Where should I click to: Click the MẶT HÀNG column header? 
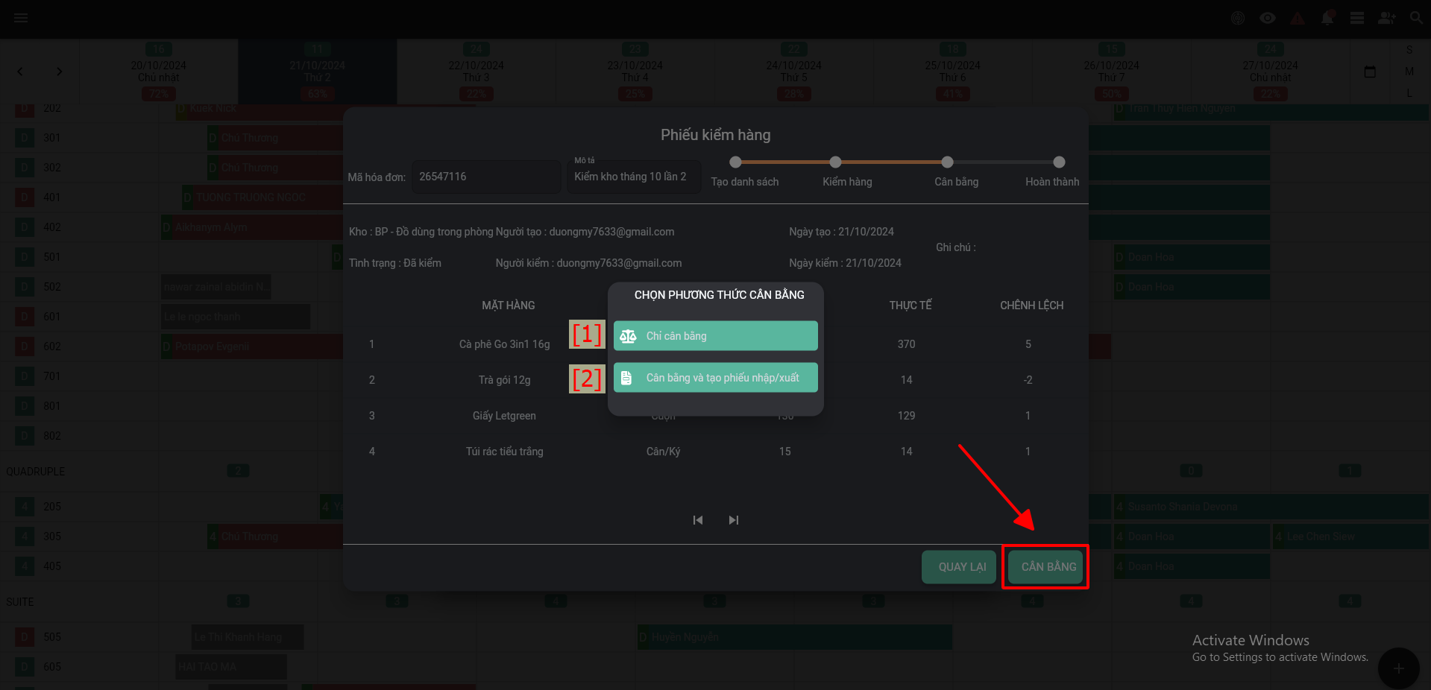509,306
